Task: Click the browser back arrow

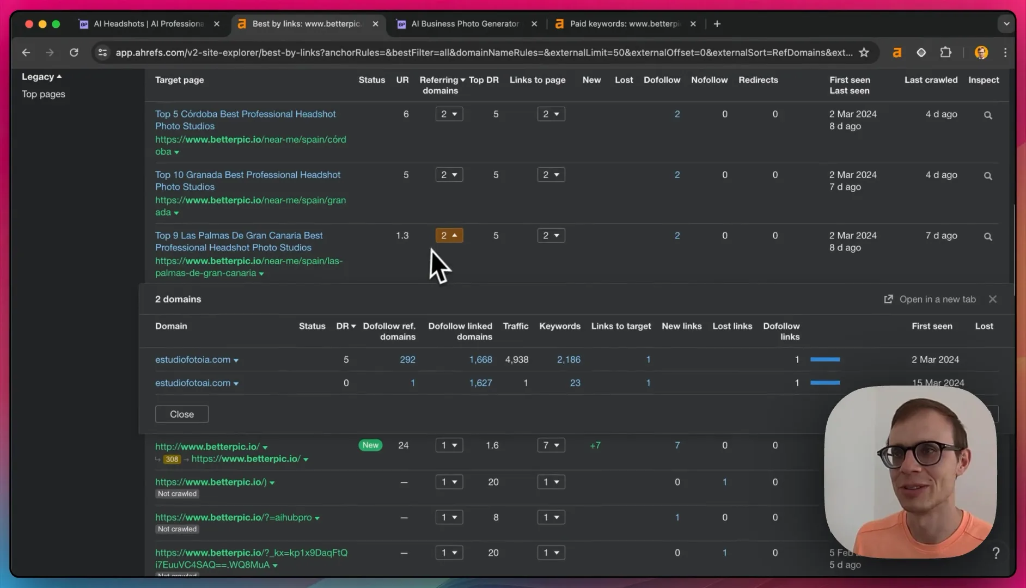Action: 26,53
